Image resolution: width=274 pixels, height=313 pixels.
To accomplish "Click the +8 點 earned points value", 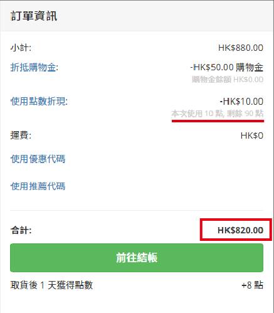I will click(x=252, y=285).
